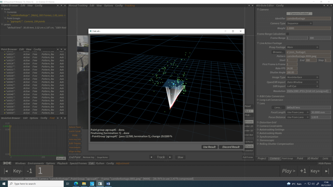Collapse the Scene tree node

pyautogui.click(x=2, y=9)
